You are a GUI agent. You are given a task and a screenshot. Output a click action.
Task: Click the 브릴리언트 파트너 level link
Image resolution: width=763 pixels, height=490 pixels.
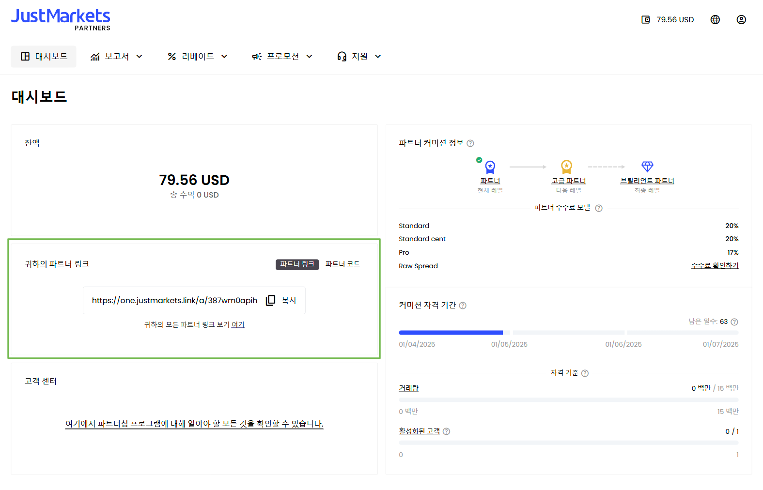click(x=647, y=181)
